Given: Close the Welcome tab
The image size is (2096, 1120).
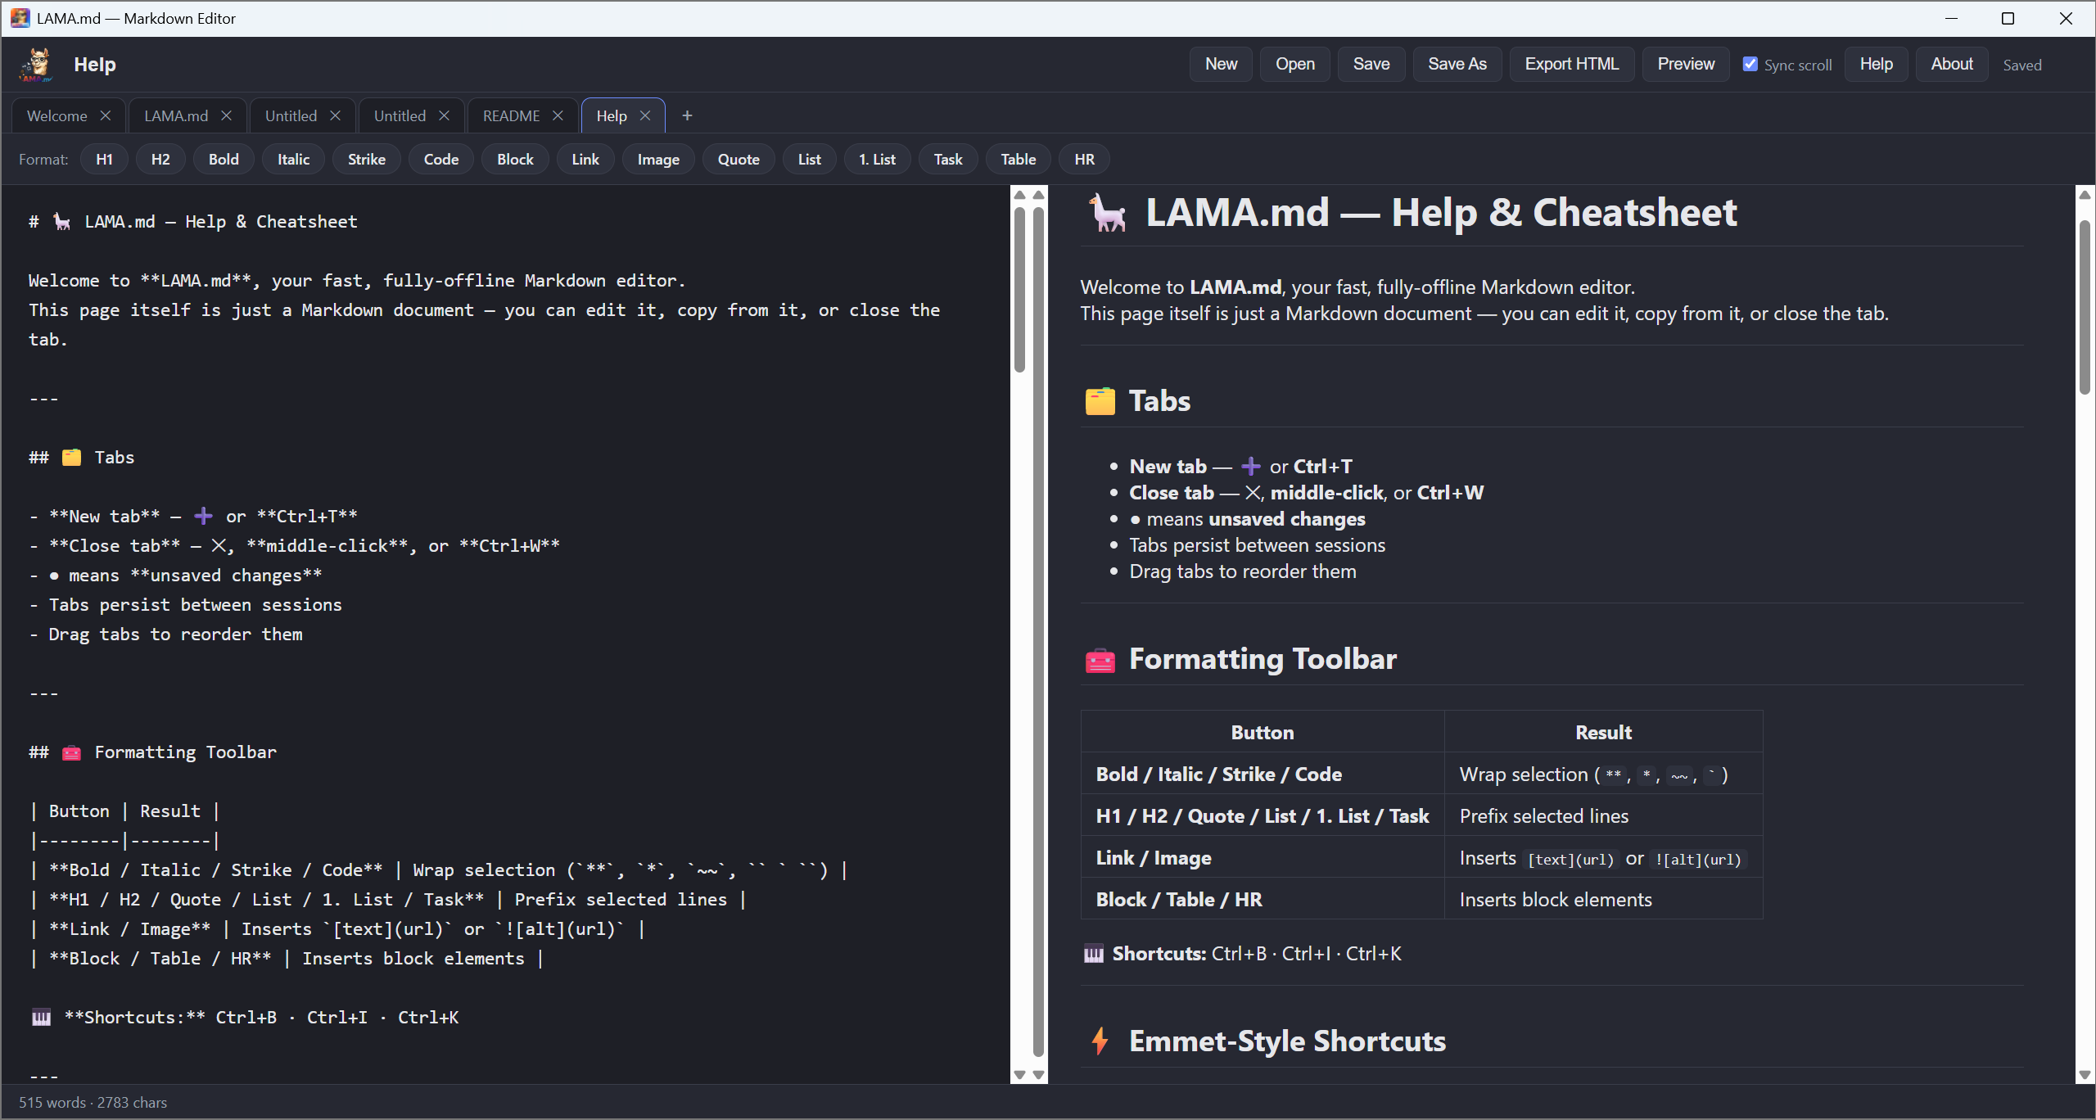Looking at the screenshot, I should coord(105,115).
